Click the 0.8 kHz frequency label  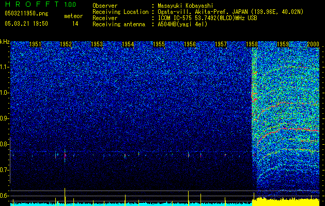5,144
